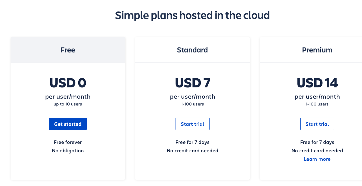Click the USD 7 price text

coord(192,83)
